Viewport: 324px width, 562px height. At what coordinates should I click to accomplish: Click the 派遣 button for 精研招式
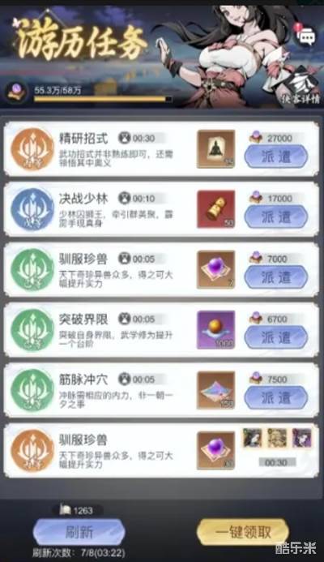[x=276, y=157]
